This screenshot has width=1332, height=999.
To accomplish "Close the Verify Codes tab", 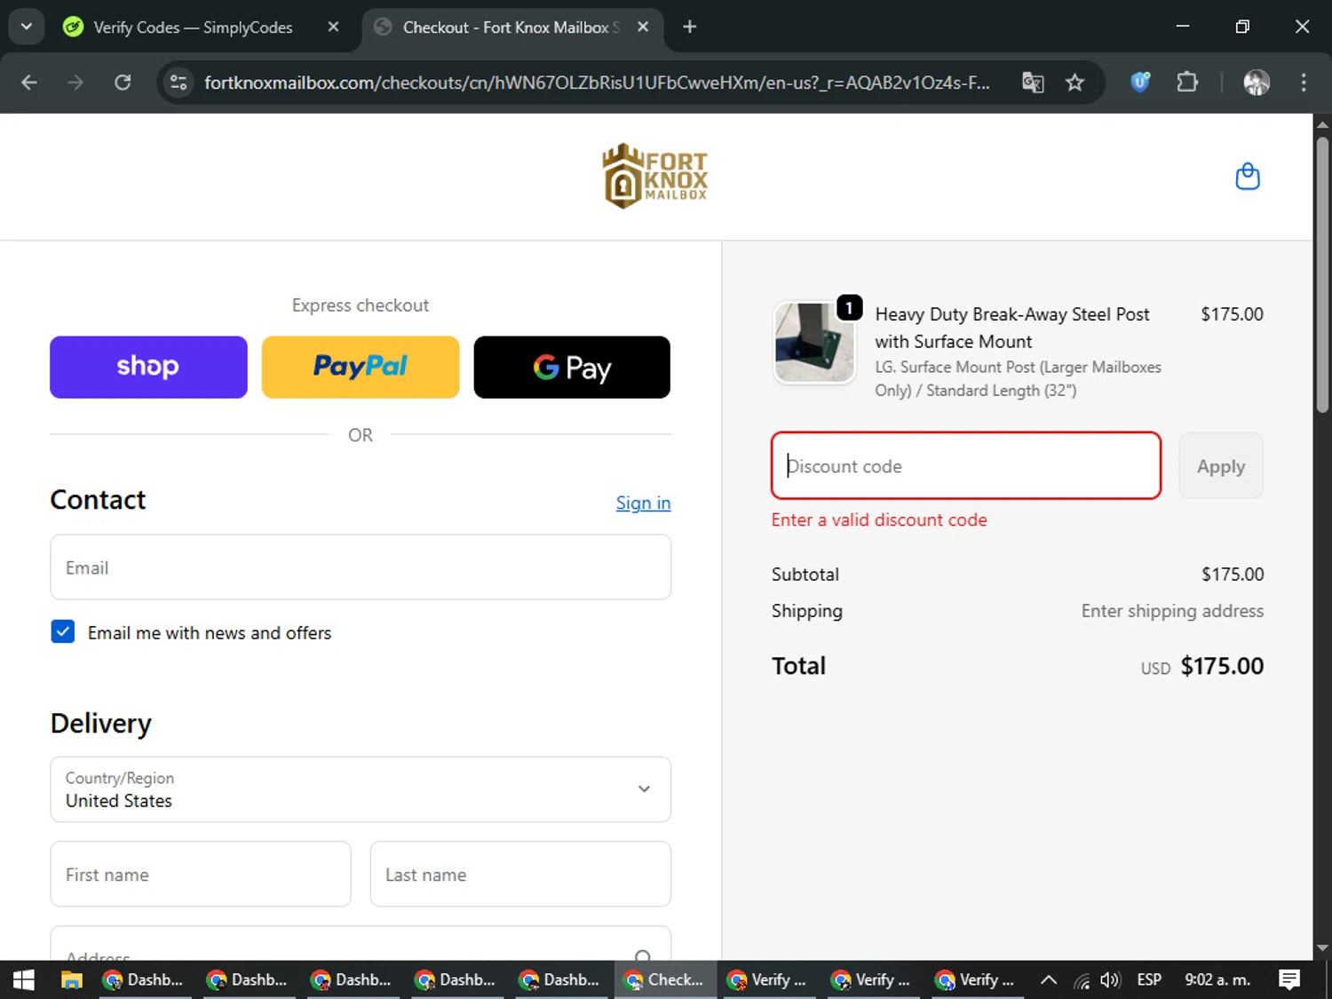I will [333, 27].
